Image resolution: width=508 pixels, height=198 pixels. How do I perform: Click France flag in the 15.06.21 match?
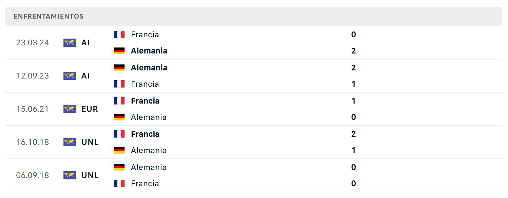tap(119, 101)
